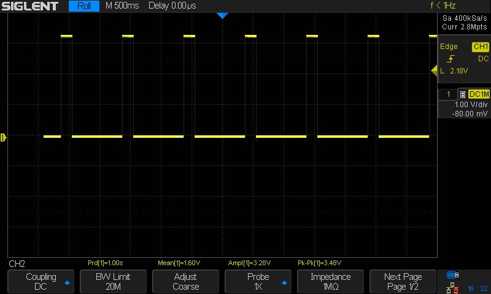Click the -80.00 mV offset value
The height and width of the screenshot is (294, 491).
(470, 114)
